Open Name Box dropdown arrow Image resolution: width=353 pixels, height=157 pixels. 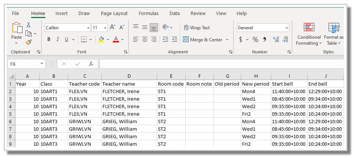(x=42, y=64)
